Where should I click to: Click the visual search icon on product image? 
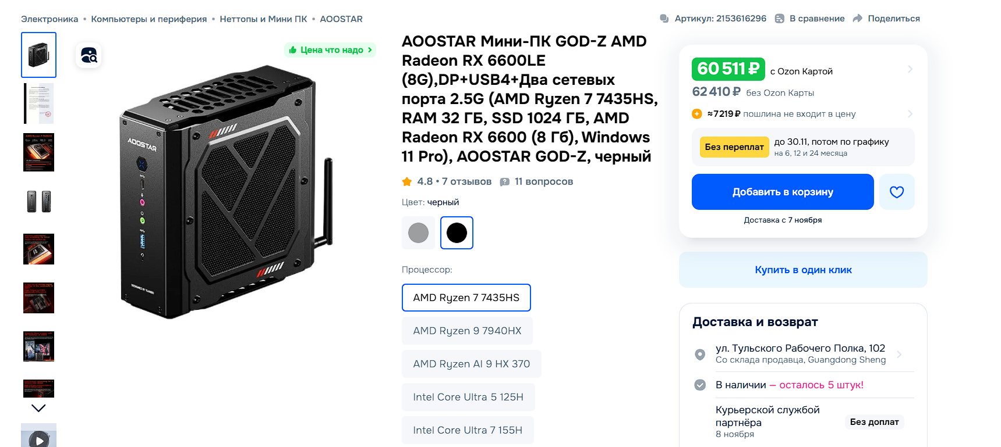pos(89,55)
